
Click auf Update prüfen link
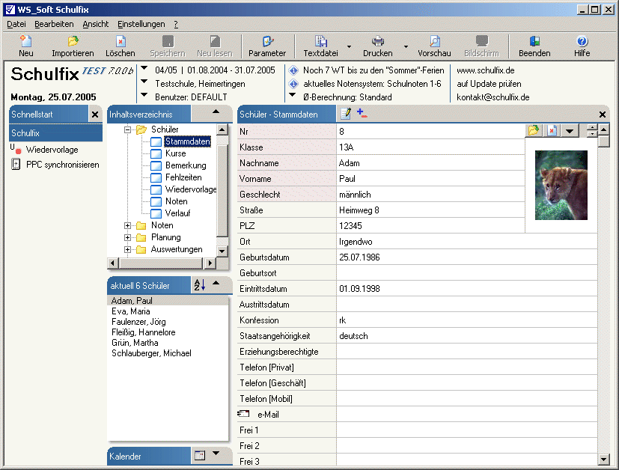(489, 84)
